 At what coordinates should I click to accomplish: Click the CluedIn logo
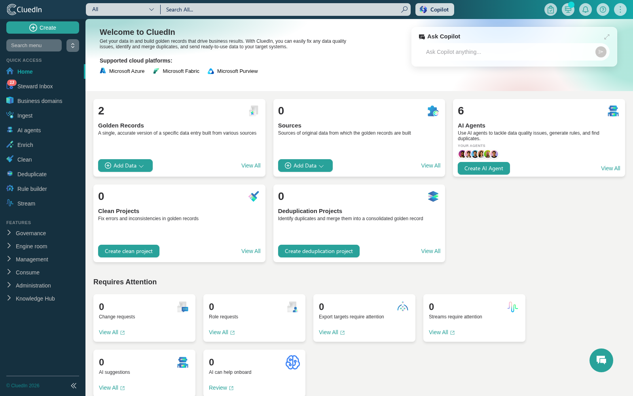[25, 10]
